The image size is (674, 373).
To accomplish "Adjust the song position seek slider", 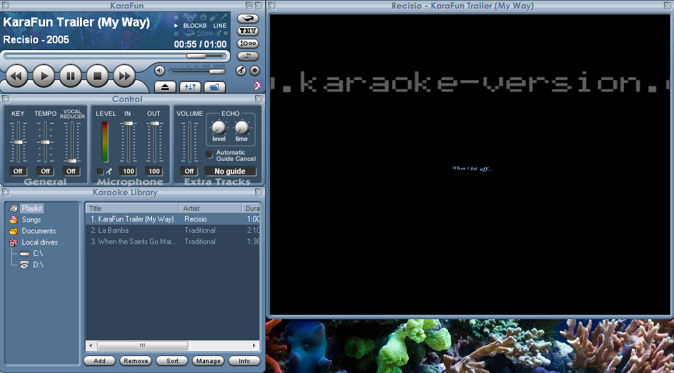I will (196, 56).
